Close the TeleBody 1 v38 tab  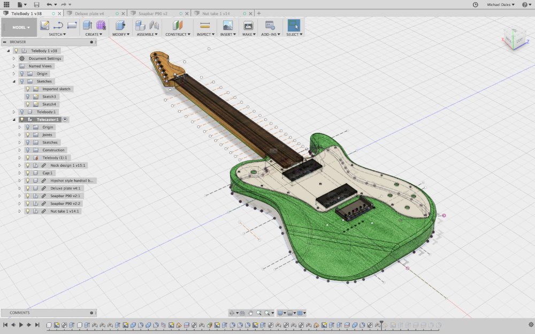60,14
